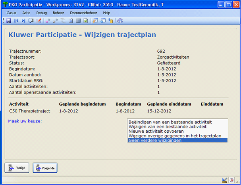Open the Help menu
The width and height of the screenshot is (241, 185).
tap(107, 13)
